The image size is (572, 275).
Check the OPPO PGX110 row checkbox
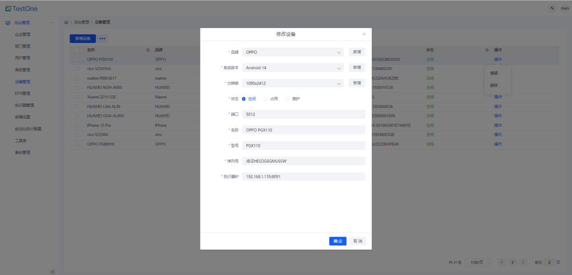pyautogui.click(x=77, y=59)
